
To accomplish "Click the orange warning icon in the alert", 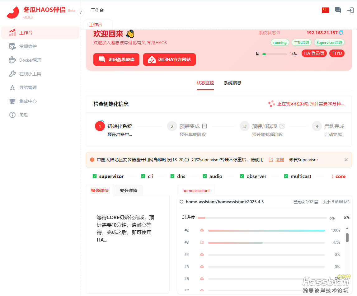I will [92, 160].
